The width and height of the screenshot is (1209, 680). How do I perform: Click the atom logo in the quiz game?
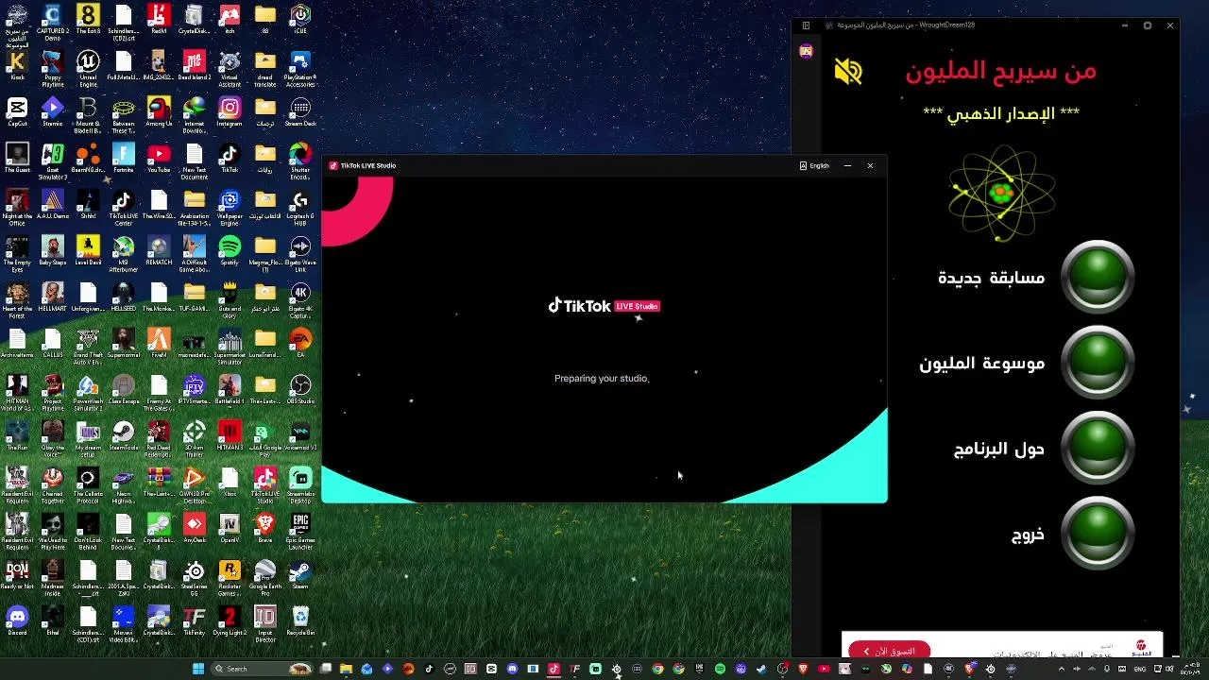[1001, 194]
